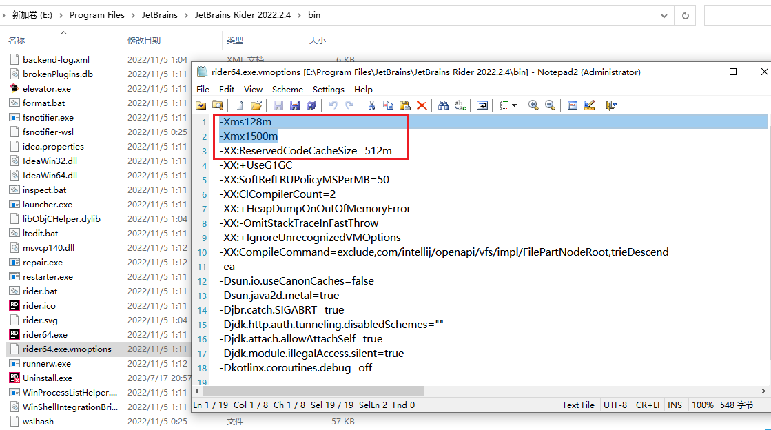Viewport: 771px width, 430px height.
Task: Open the View menu
Action: tap(254, 90)
